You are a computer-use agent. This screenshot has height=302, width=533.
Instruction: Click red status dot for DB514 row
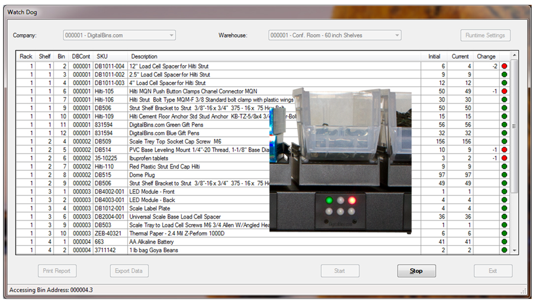(x=504, y=150)
